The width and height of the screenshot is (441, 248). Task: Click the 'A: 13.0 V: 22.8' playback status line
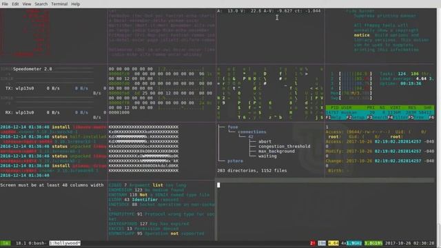pyautogui.click(x=269, y=11)
